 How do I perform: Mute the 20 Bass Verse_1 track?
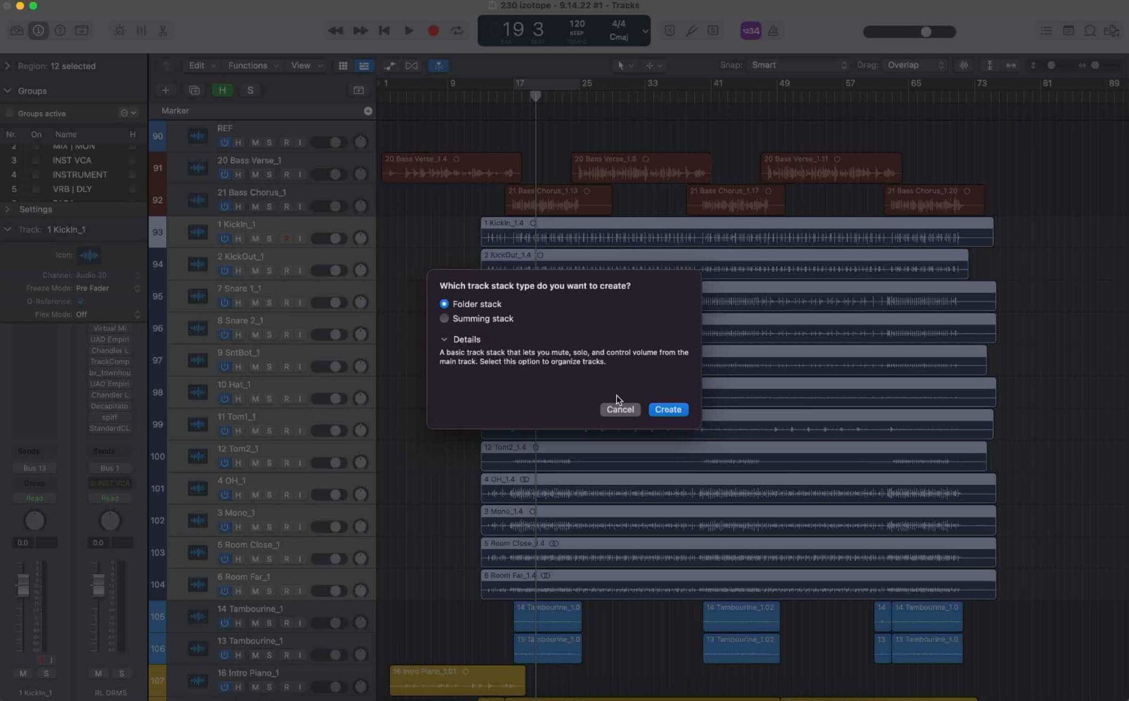coord(255,174)
